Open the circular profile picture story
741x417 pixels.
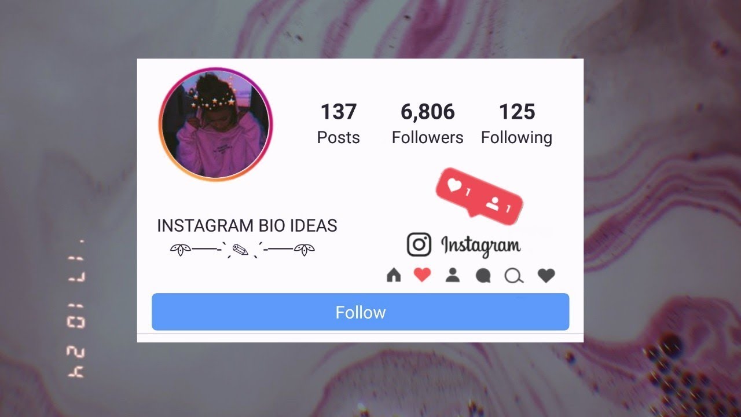pyautogui.click(x=215, y=125)
